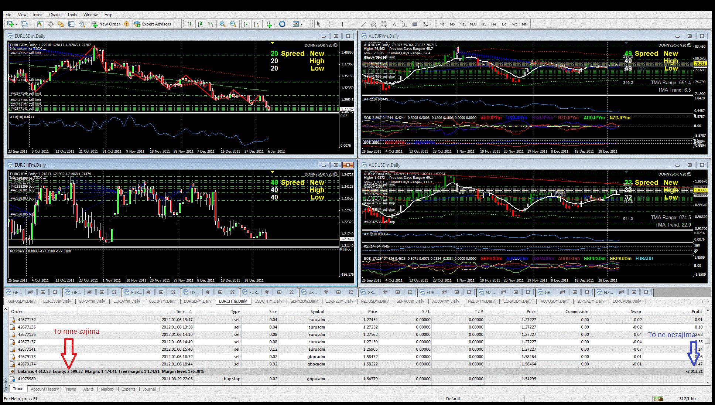This screenshot has width=715, height=405.
Task: Toggle chart Auto Scroll button
Action: pyautogui.click(x=246, y=24)
